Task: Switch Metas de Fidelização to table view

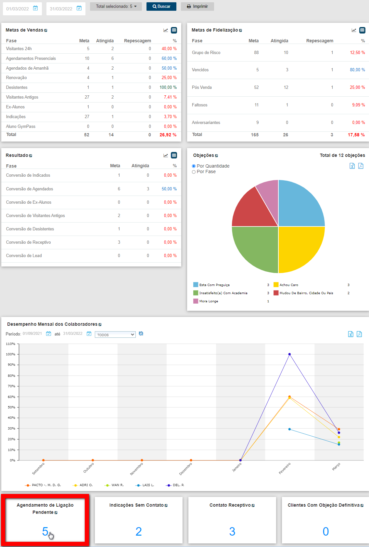Action: (362, 30)
